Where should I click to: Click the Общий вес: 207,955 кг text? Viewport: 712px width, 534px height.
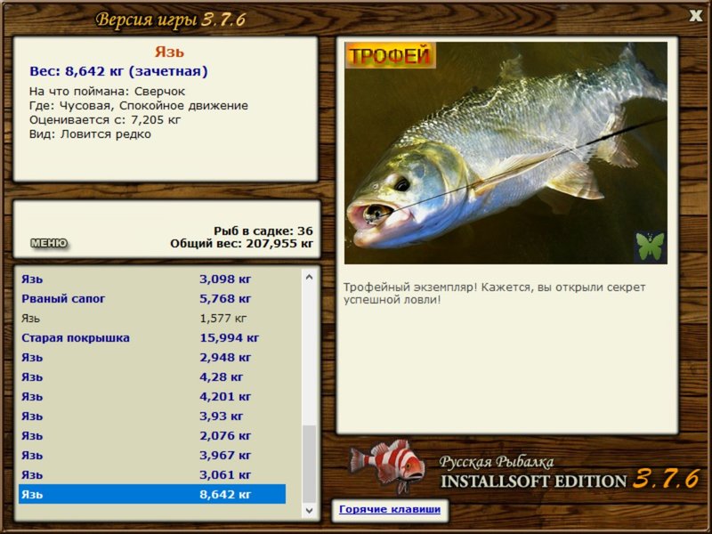[241, 243]
